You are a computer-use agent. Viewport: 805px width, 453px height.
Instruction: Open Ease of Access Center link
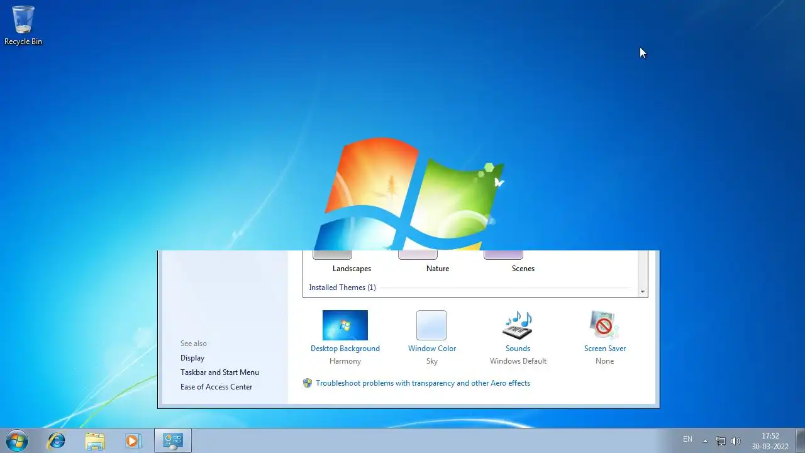[x=216, y=387]
